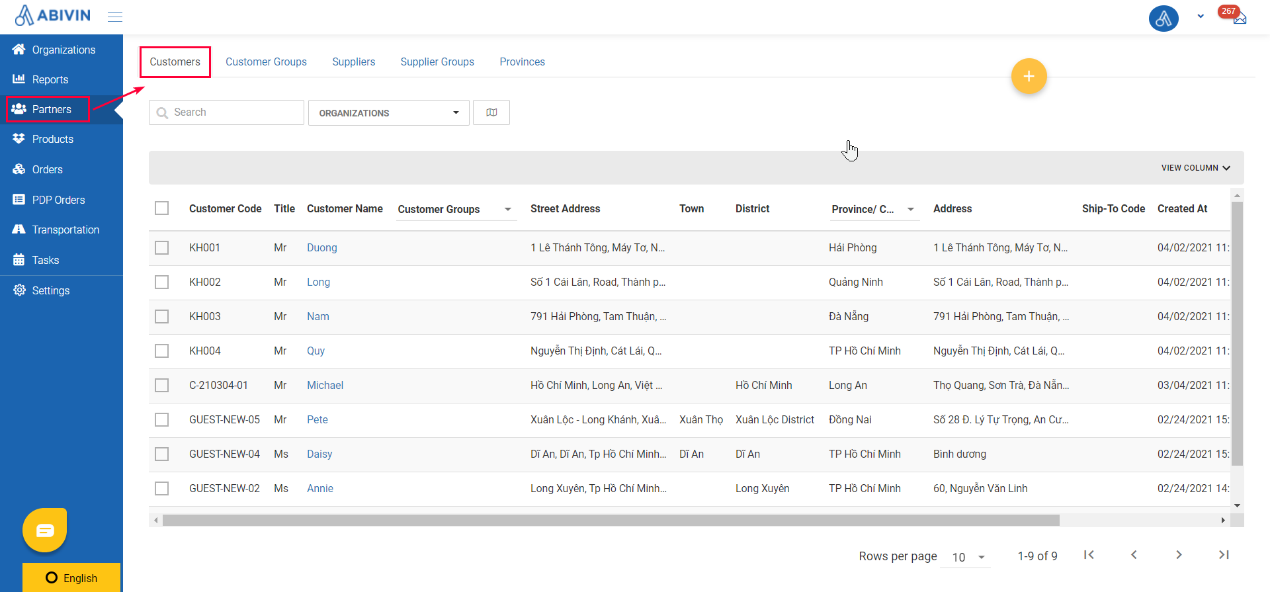Image resolution: width=1270 pixels, height=592 pixels.
Task: Click the vertical table scrollbar
Action: 1237,333
